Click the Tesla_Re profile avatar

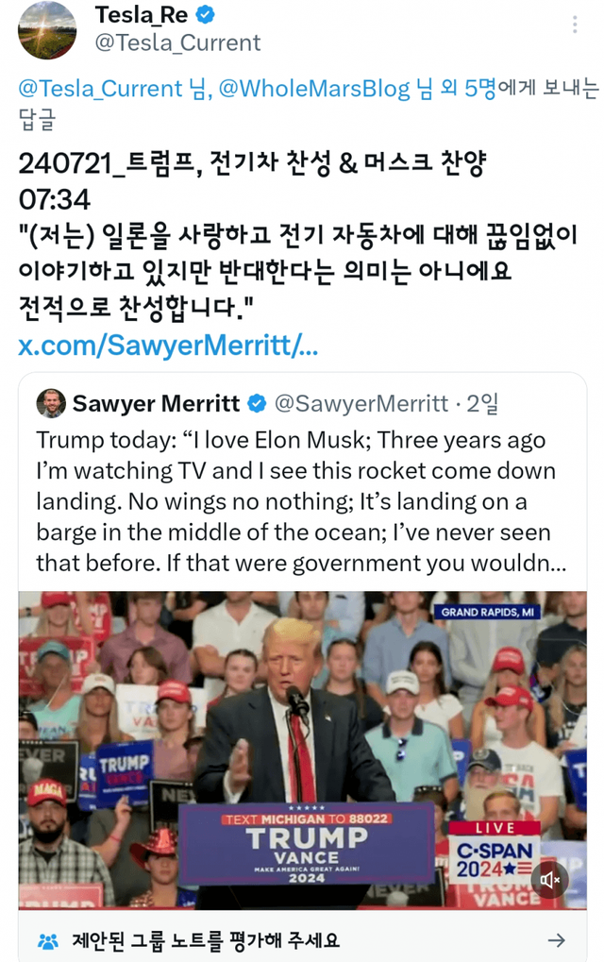click(47, 30)
